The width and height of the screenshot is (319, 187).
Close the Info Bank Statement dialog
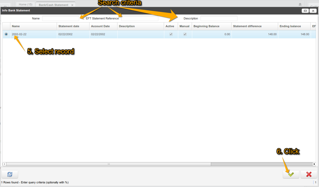coord(313,11)
